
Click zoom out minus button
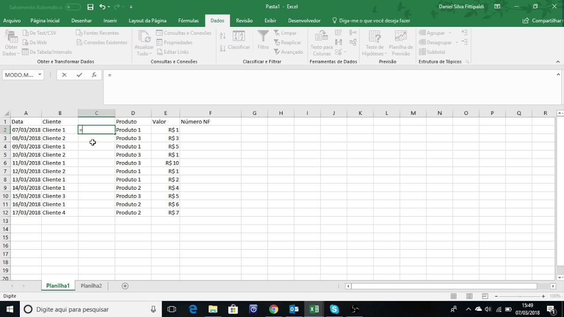(496, 296)
